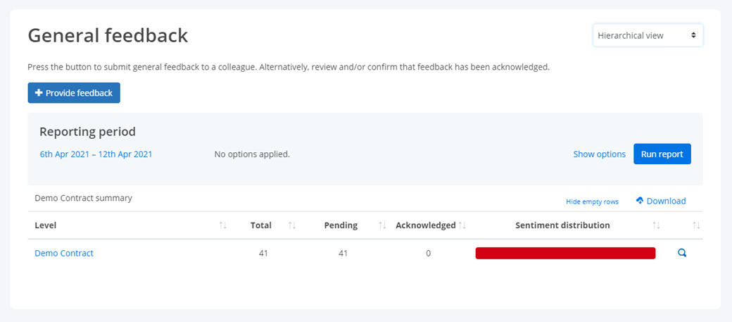Sort by Pending column arrows
Screen dimensions: 732x322
(382, 225)
